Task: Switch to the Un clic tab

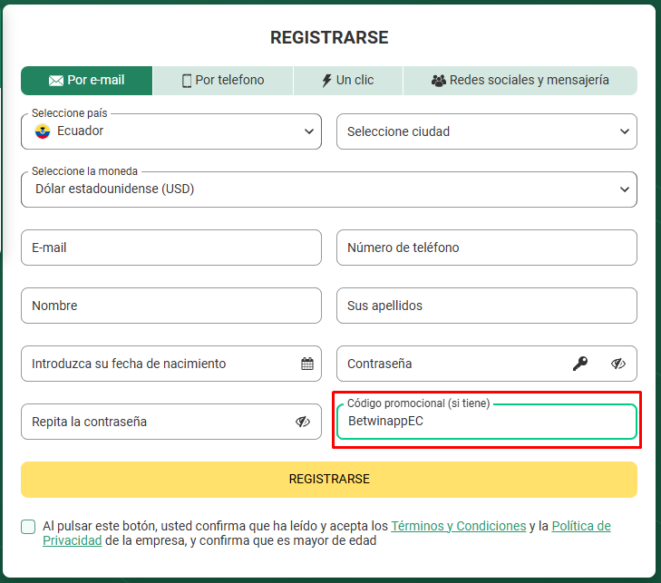Action: click(348, 81)
